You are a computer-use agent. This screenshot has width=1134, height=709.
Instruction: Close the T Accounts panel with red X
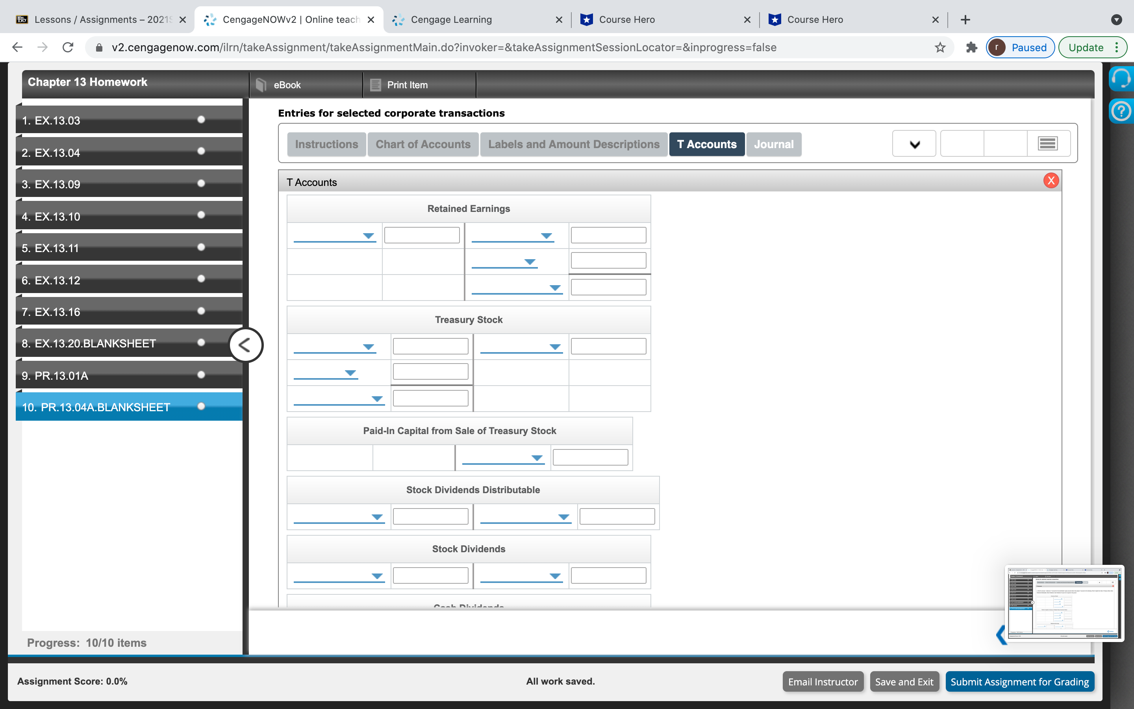click(x=1051, y=180)
